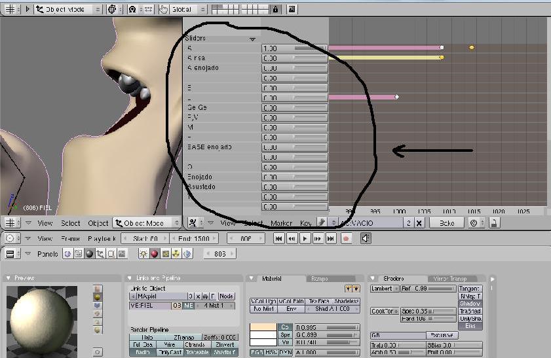Collapse the Preview panel
Image resolution: width=551 pixels, height=358 pixels.
click(x=9, y=278)
